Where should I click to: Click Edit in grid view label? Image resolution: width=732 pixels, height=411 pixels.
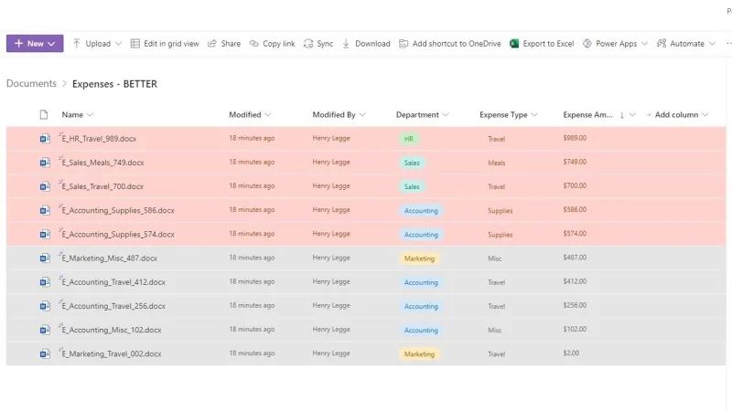point(171,43)
